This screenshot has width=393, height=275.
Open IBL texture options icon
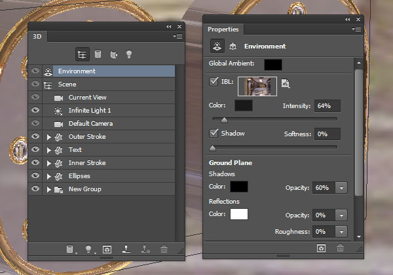286,84
